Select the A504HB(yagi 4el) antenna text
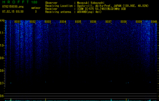159x101 pixels. point(89,12)
